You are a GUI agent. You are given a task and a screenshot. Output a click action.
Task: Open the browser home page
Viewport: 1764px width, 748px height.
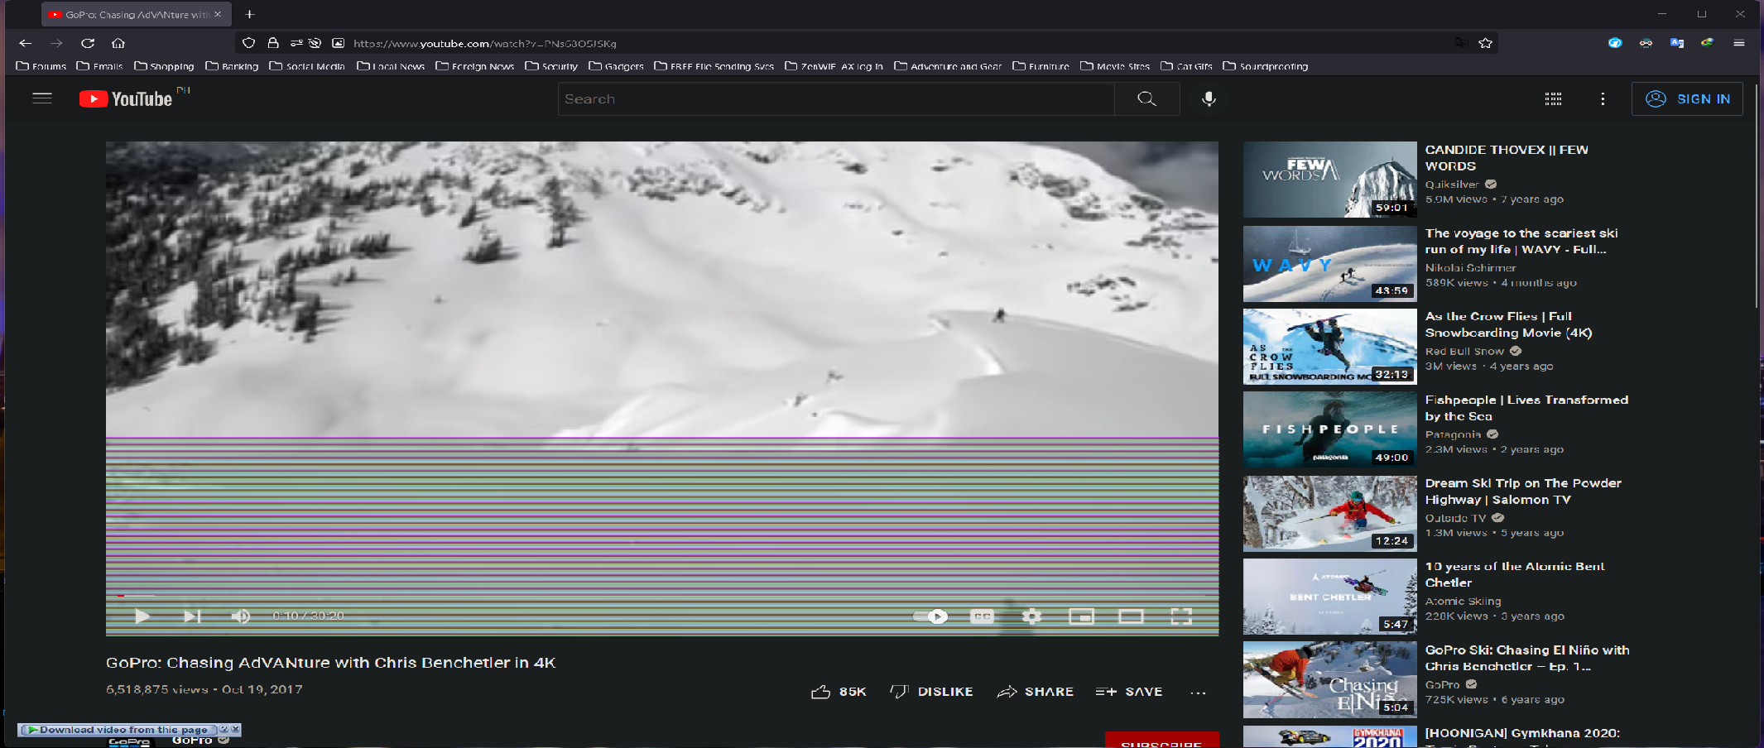click(118, 43)
